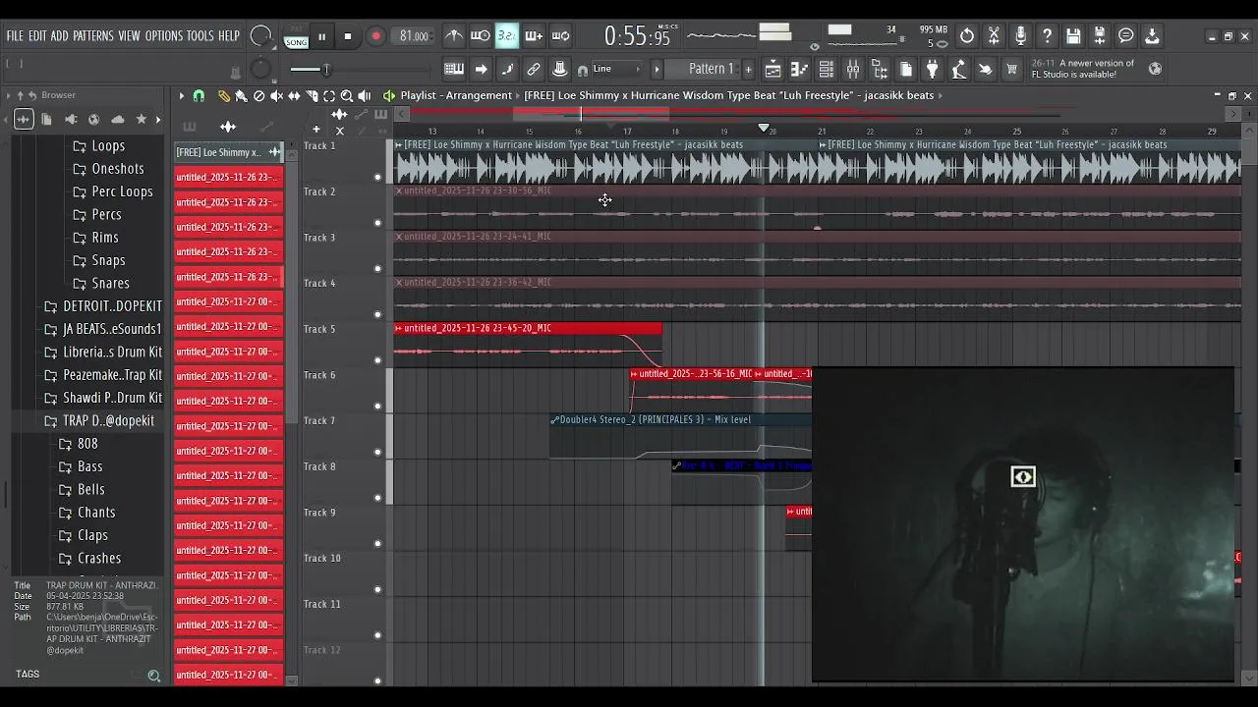Toggle the link-to-controller chain icon
The width and height of the screenshot is (1258, 707).
point(534,69)
